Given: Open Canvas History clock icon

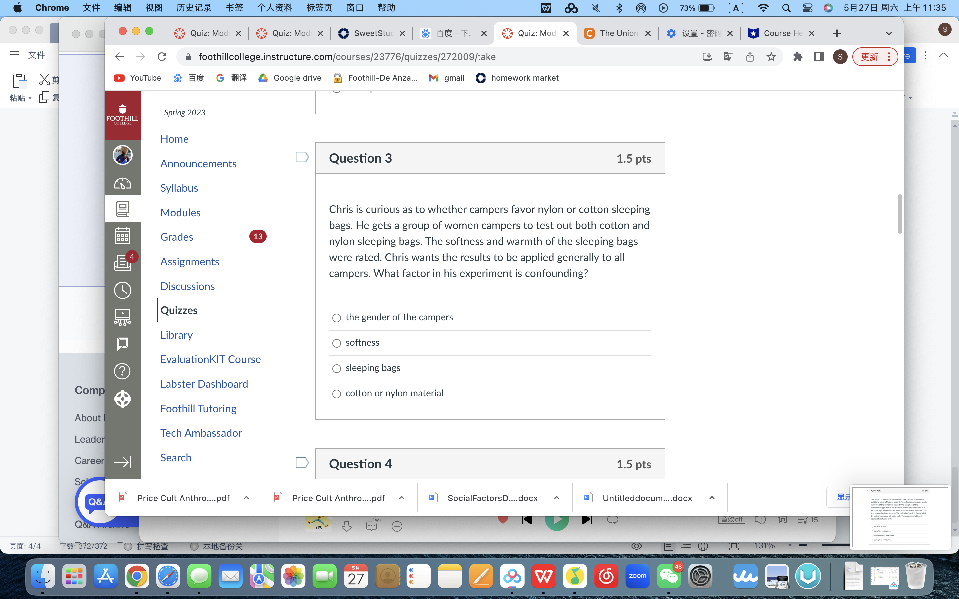Looking at the screenshot, I should [123, 290].
